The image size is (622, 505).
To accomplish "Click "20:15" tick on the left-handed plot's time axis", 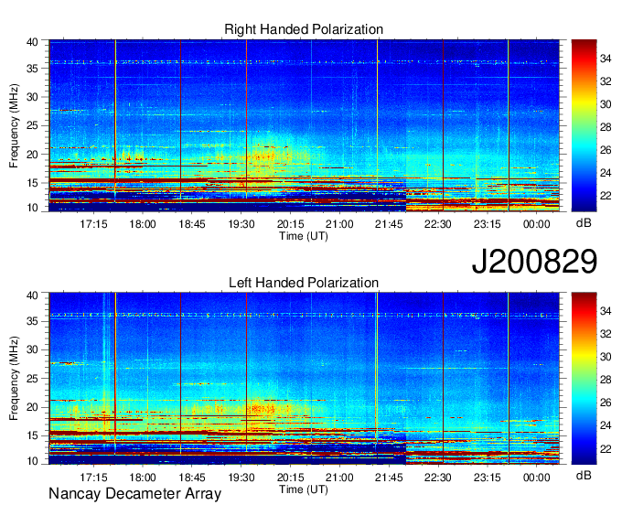I will coord(290,478).
